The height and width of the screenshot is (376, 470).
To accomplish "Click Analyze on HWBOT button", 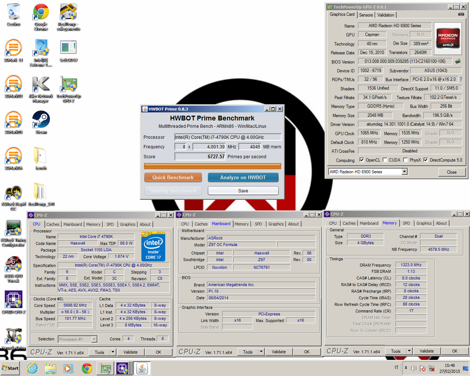I will click(x=243, y=177).
